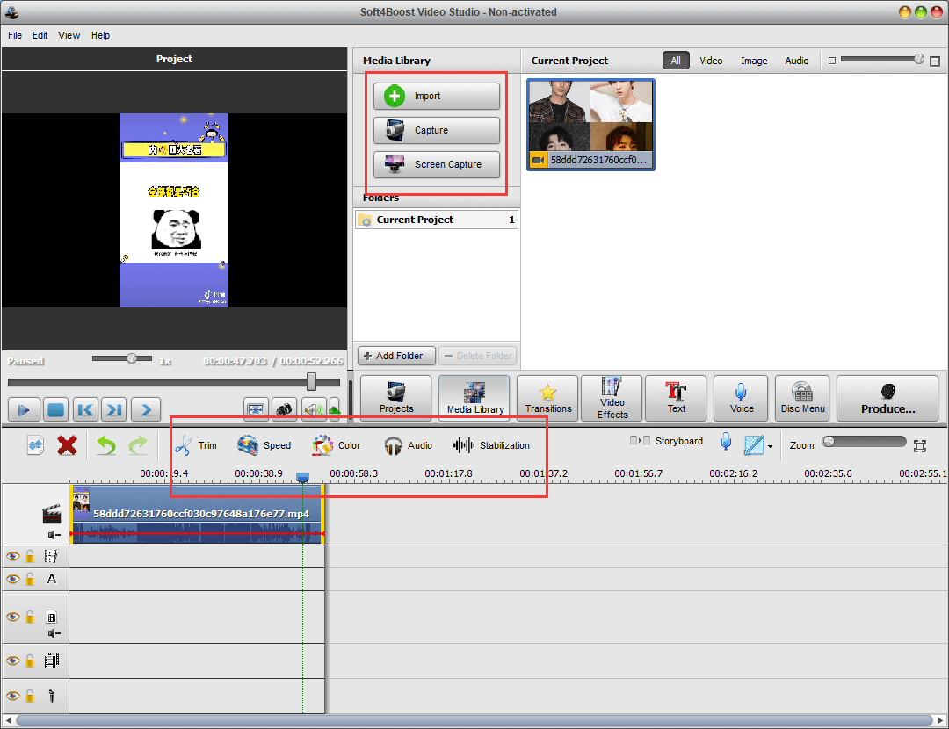Viewport: 949px width, 729px height.
Task: Take a snapshot with the camera icon
Action: point(284,409)
